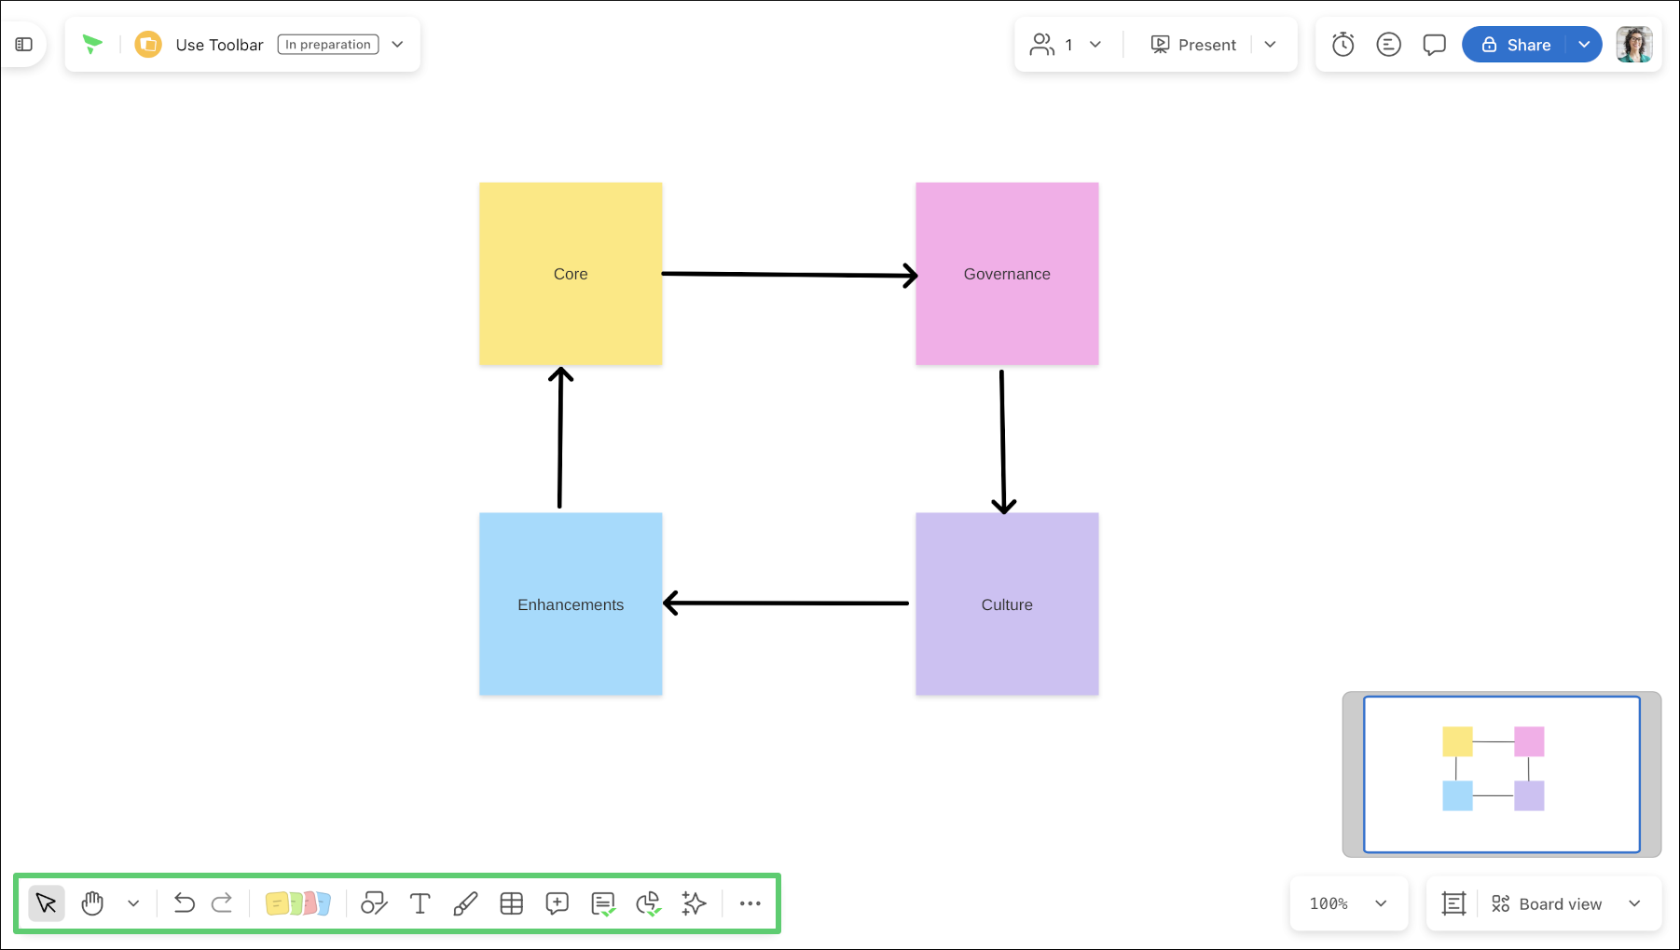Image resolution: width=1680 pixels, height=950 pixels.
Task: Activate the hand pan tool
Action: tap(92, 903)
